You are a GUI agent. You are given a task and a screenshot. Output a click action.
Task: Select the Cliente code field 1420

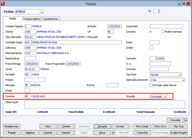point(30,32)
